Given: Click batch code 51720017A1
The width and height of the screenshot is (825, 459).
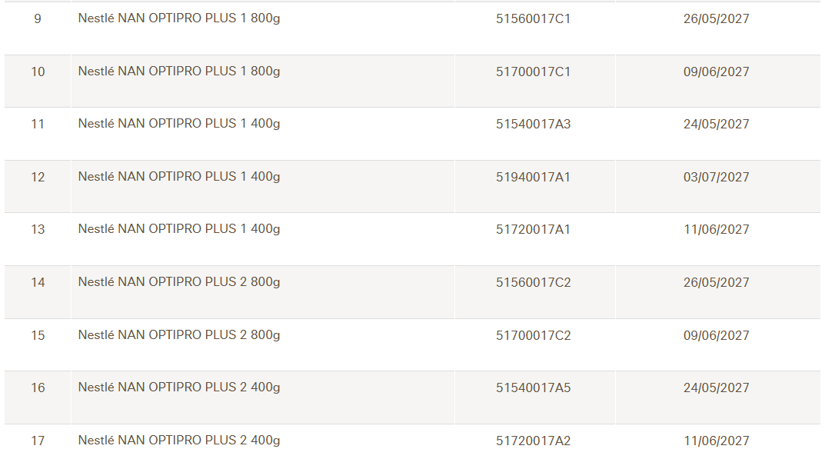Looking at the screenshot, I should click(533, 230).
